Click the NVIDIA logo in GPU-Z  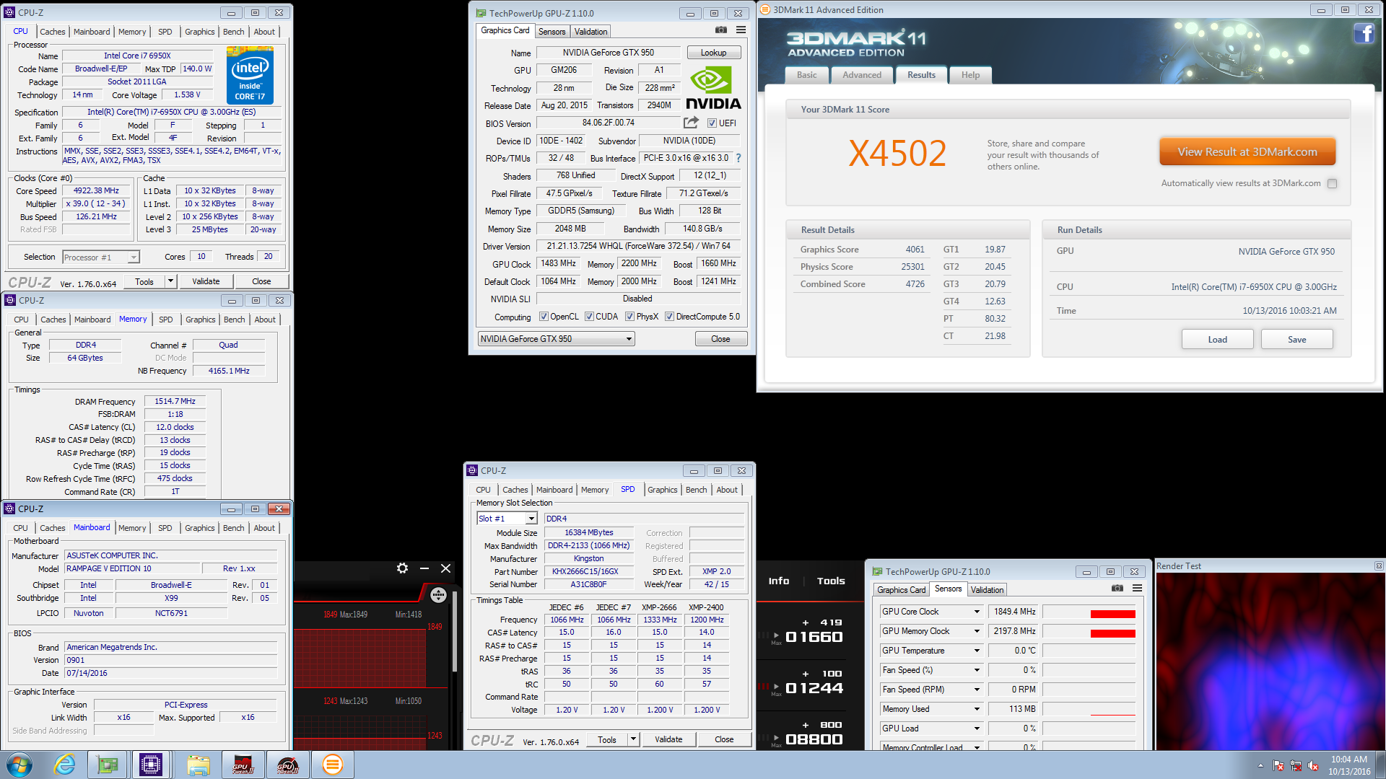(713, 89)
